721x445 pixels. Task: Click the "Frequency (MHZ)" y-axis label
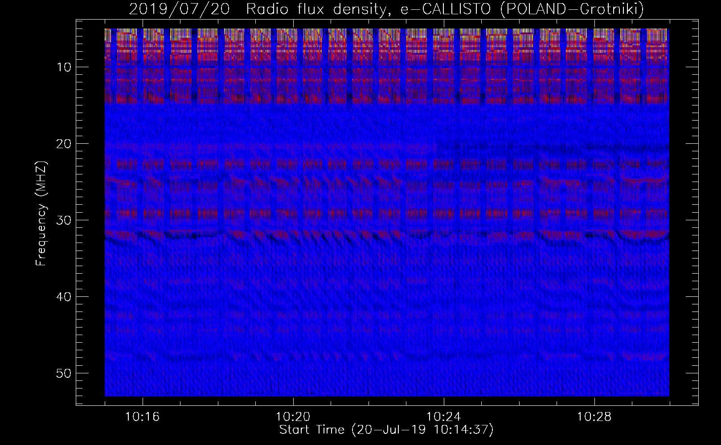(x=41, y=214)
